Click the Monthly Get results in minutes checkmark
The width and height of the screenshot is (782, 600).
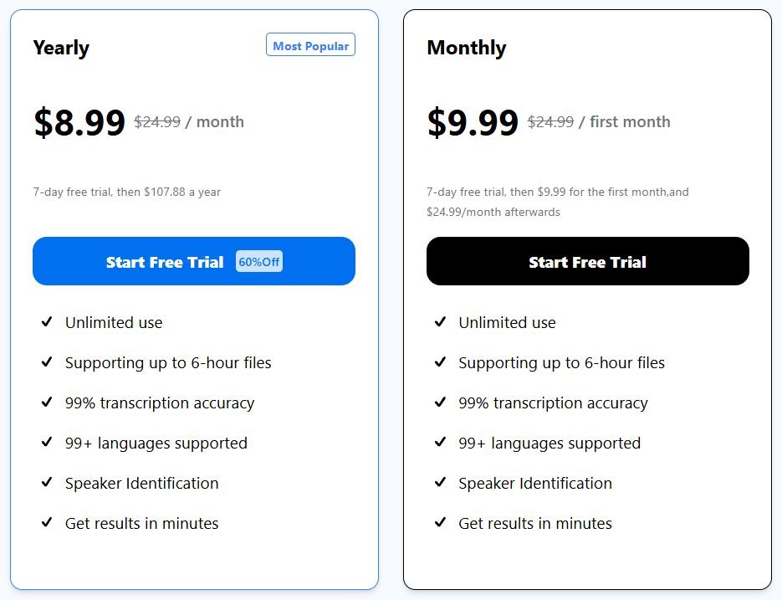pos(440,523)
